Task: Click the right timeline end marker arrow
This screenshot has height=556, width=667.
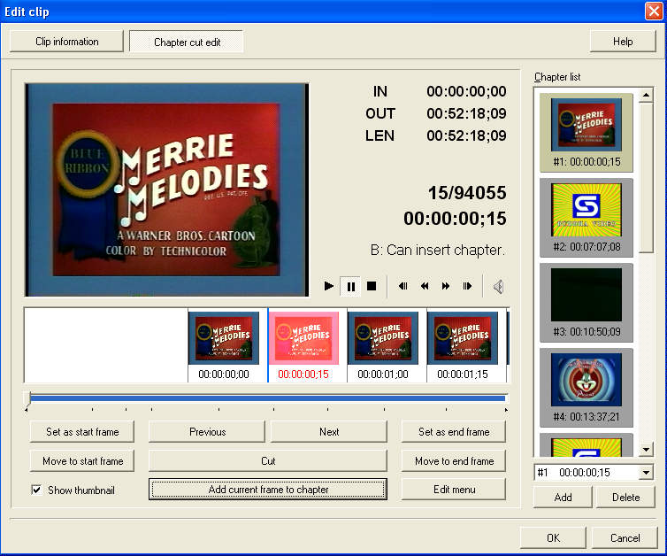Action: (x=506, y=410)
